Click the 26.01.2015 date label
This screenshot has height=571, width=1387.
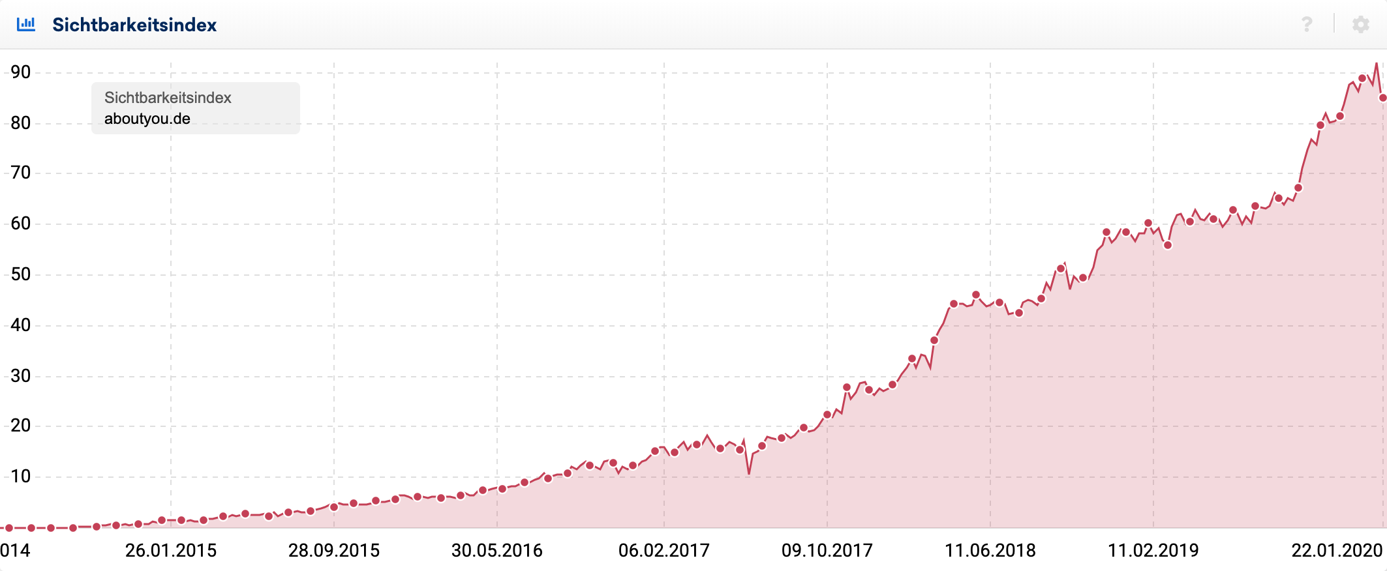point(171,551)
